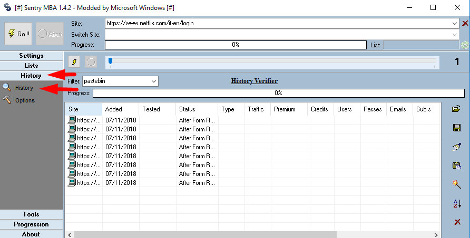The height and width of the screenshot is (238, 470).
Task: Click the red X at the end of the Site field
Action: 465,24
